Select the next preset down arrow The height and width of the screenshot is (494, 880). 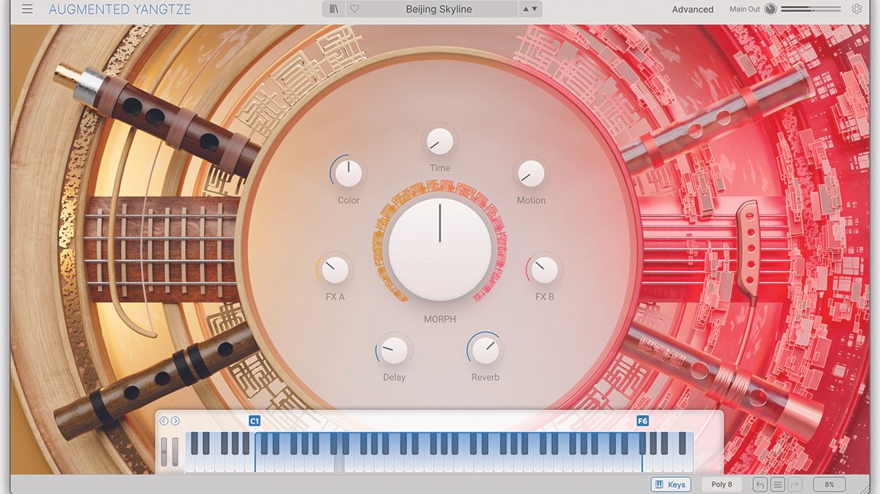point(535,10)
